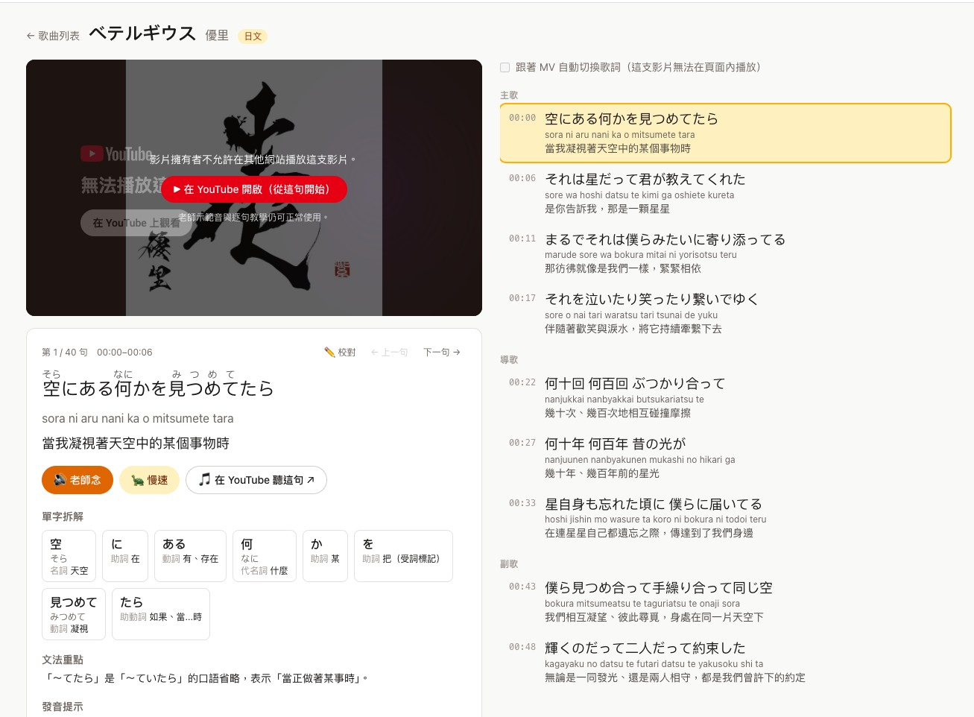Click the 00:27 timestamp in lyrics
Viewport: 974px width, 717px height.
(x=522, y=443)
